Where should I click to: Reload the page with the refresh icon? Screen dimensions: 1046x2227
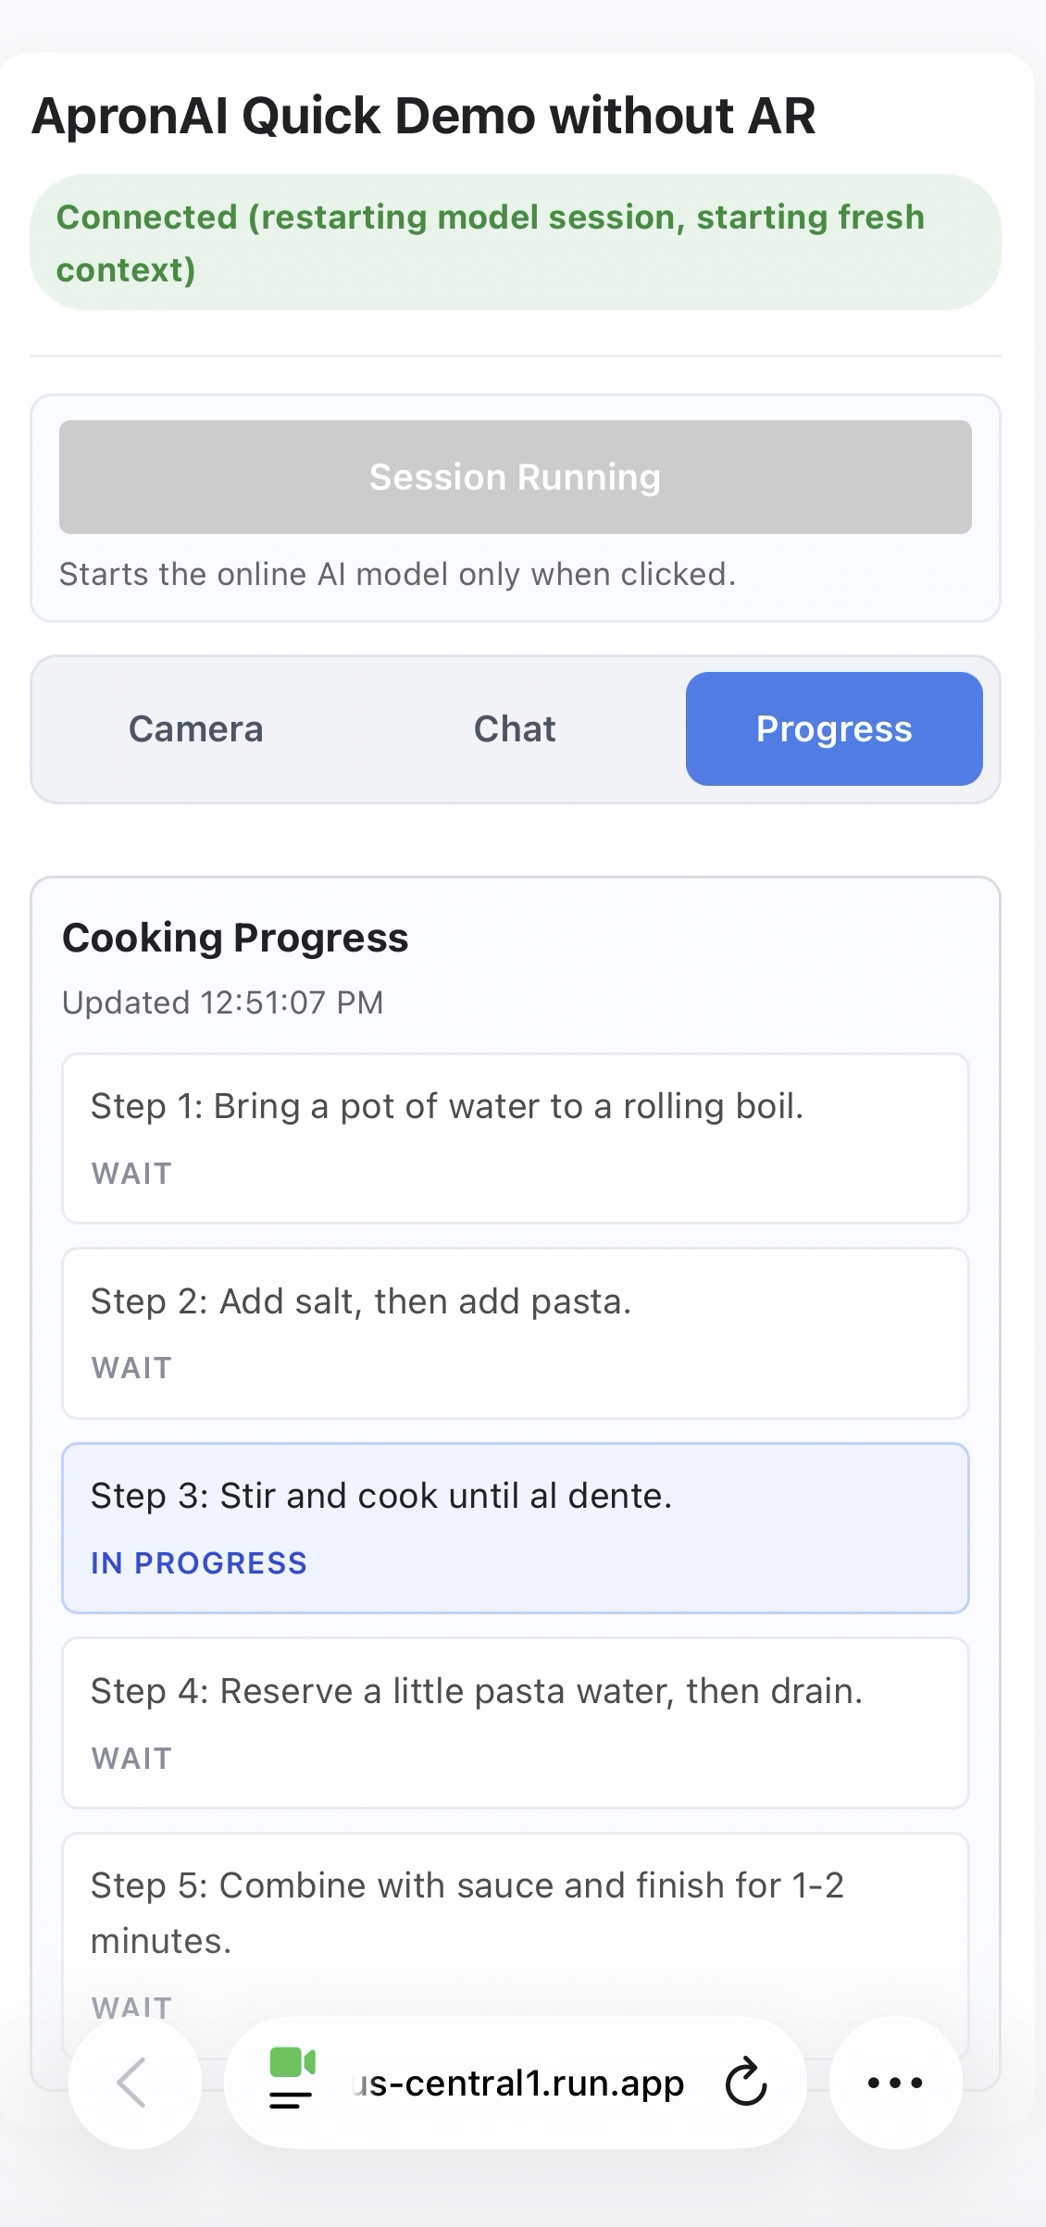pos(746,2083)
